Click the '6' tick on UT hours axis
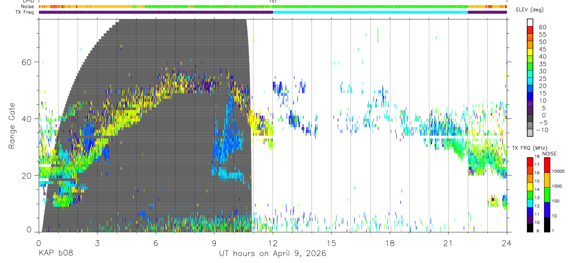This screenshot has width=570, height=263. point(155,243)
